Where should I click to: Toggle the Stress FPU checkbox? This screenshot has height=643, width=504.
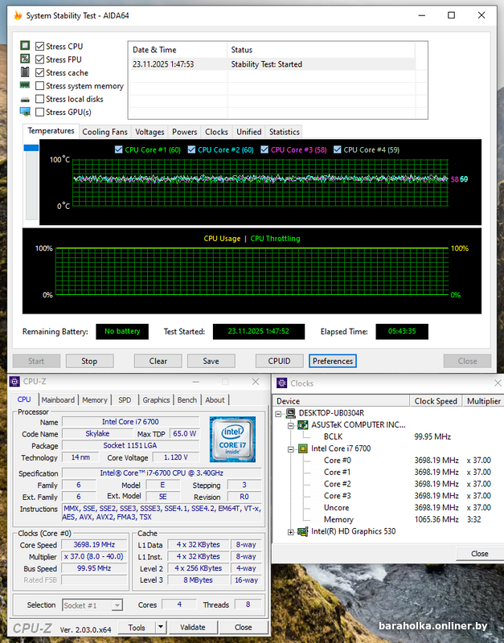click(39, 59)
